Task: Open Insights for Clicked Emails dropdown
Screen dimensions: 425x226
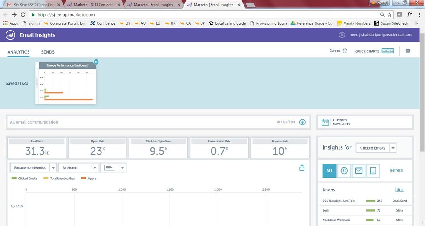Action: [393, 148]
